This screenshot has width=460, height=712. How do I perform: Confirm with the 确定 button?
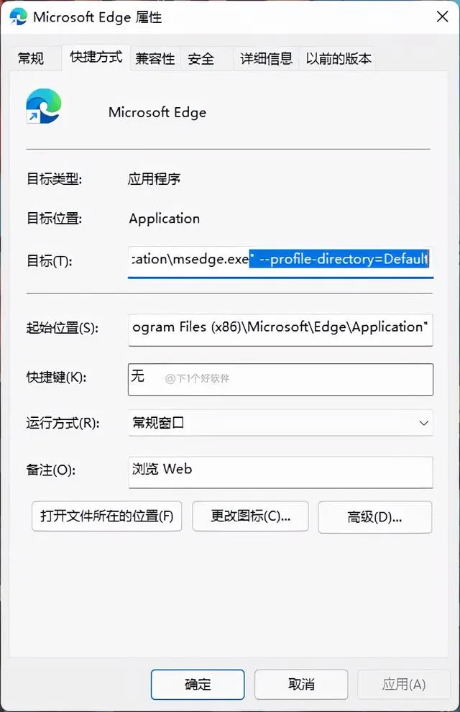tap(198, 684)
